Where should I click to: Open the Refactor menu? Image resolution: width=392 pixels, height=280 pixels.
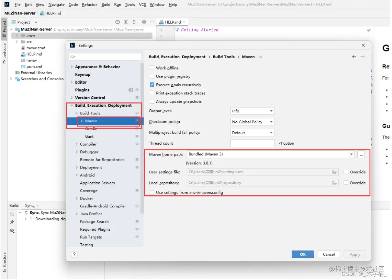coord(89,4)
